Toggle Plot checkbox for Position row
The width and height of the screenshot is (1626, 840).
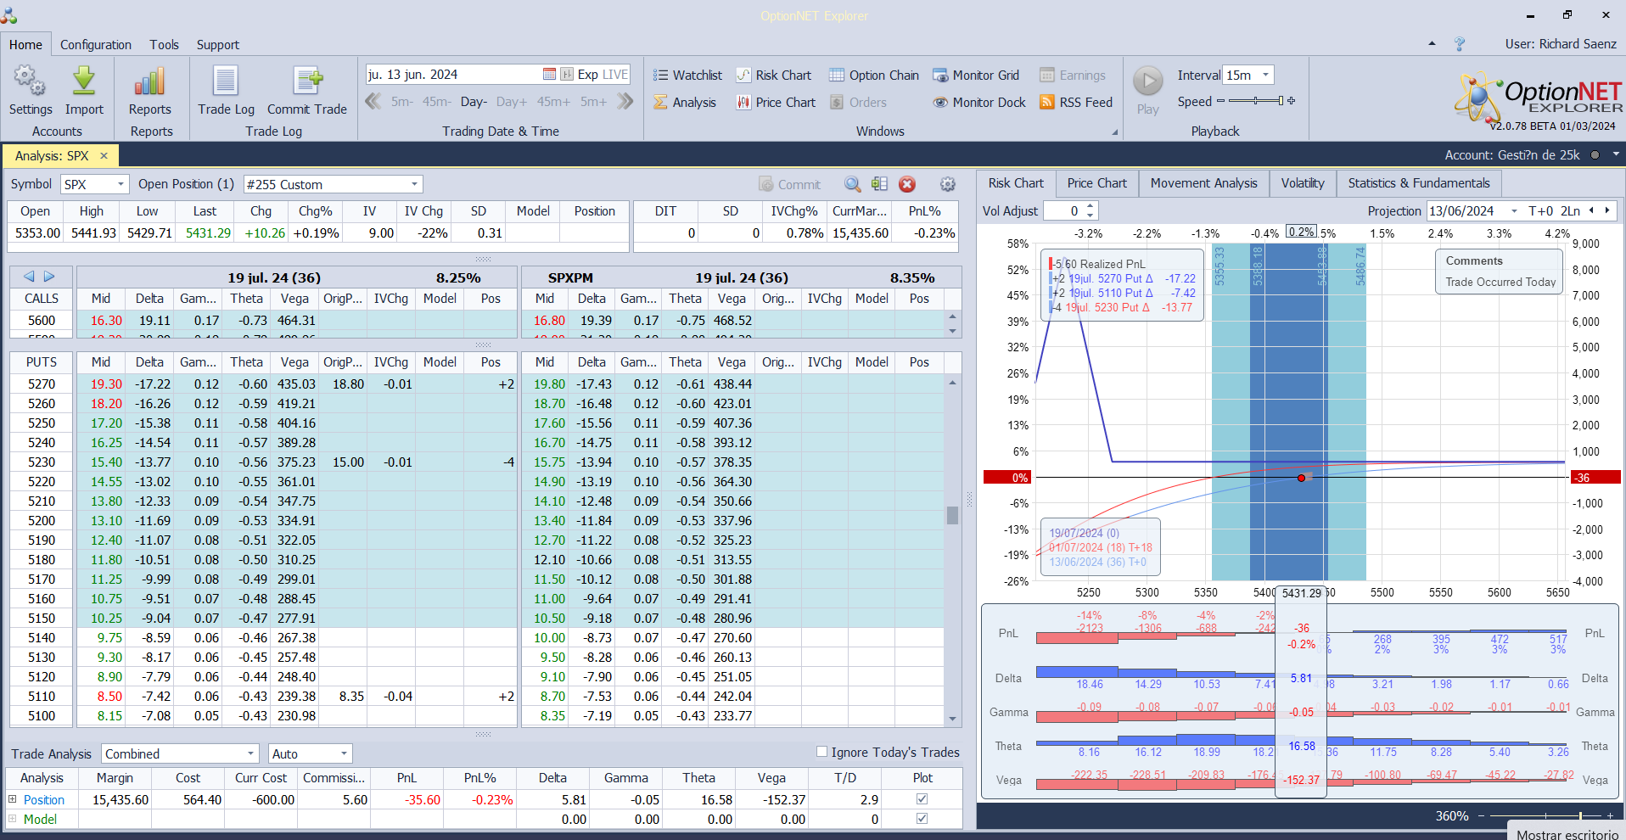(922, 799)
